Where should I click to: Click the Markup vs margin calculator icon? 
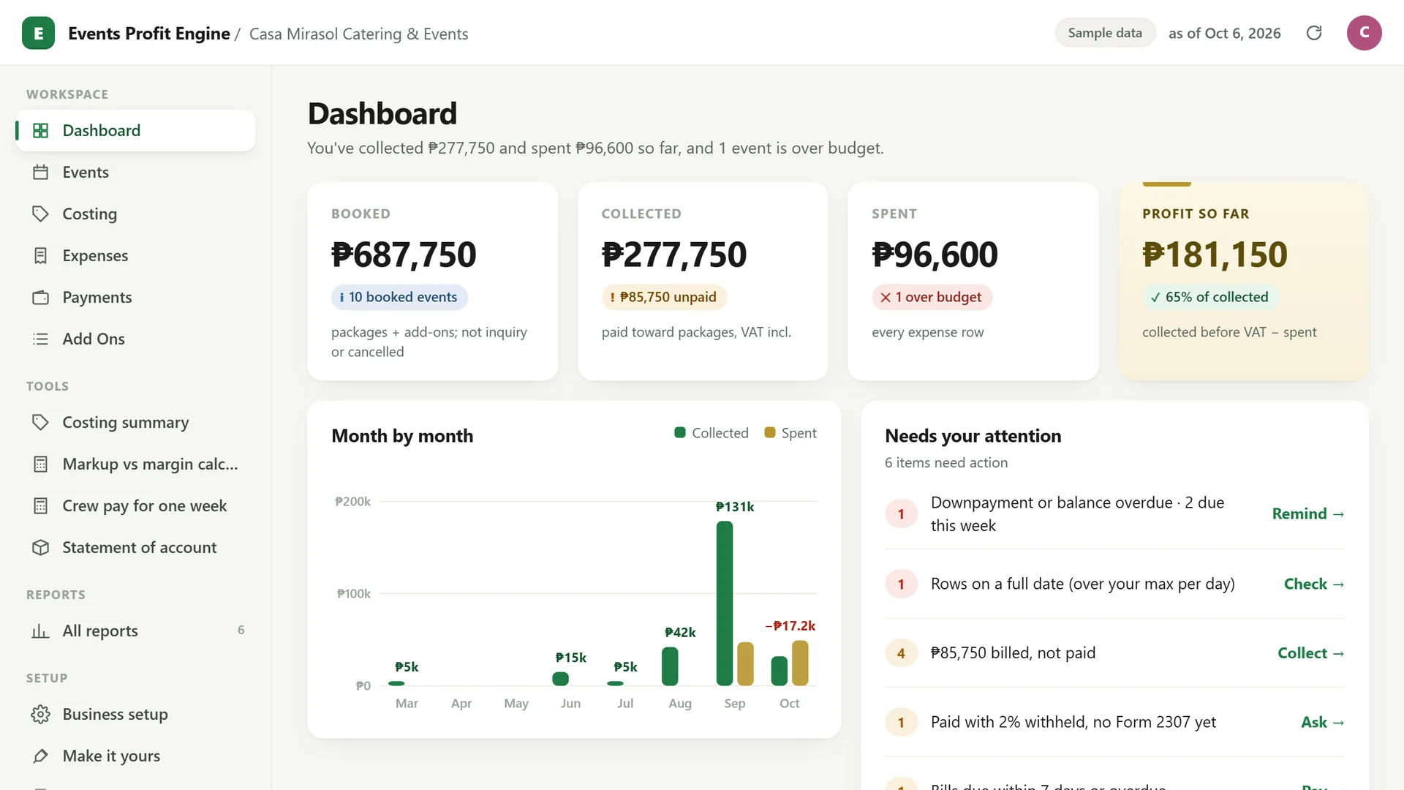click(41, 464)
